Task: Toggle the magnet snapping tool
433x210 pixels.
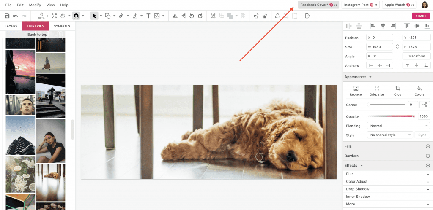Action: 76,16
